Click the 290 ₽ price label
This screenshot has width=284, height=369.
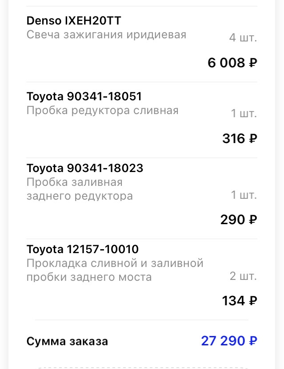point(239,219)
